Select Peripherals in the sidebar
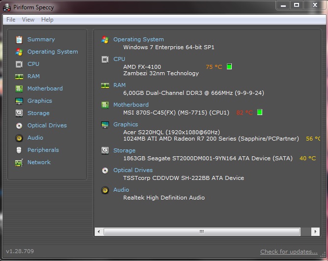 [x=43, y=150]
